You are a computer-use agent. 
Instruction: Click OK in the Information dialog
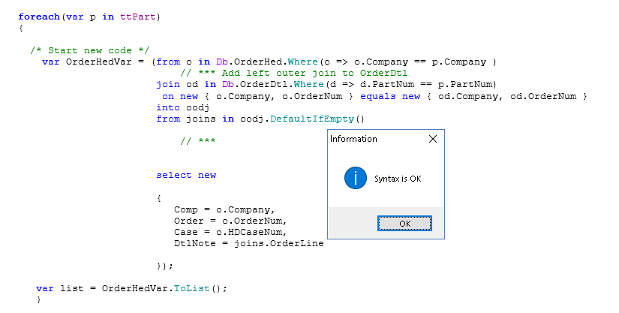point(404,224)
